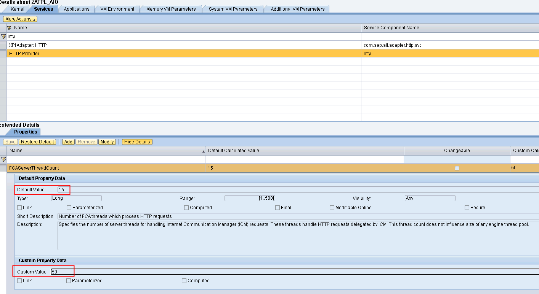Viewport: 539px width, 294px height.
Task: Toggle the Final checkbox
Action: click(x=278, y=208)
